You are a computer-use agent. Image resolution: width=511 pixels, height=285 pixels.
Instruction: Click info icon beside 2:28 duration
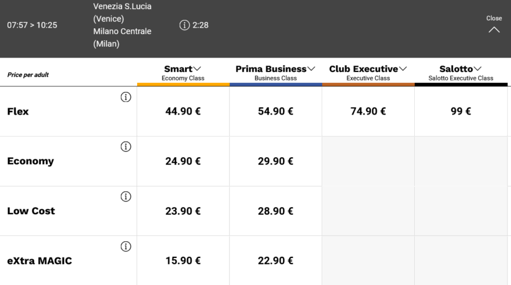[x=184, y=25]
